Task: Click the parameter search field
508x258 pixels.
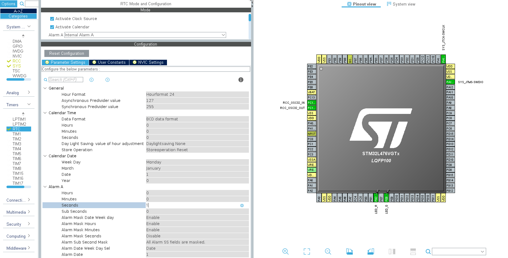Action: 66,80
